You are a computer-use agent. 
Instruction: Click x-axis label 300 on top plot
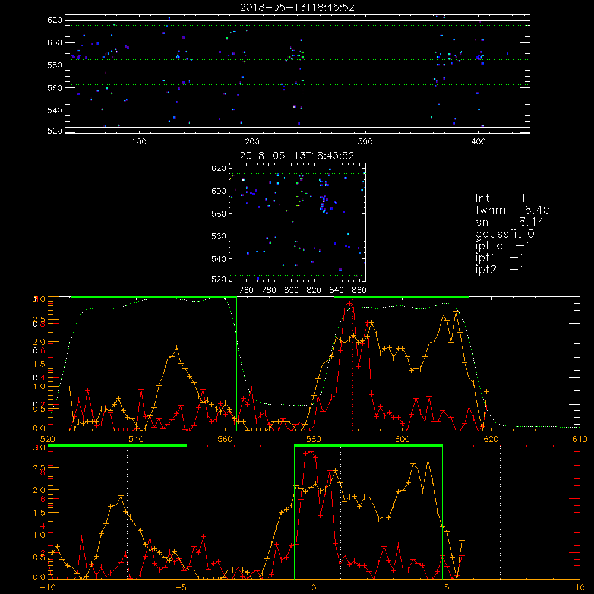[x=365, y=142]
